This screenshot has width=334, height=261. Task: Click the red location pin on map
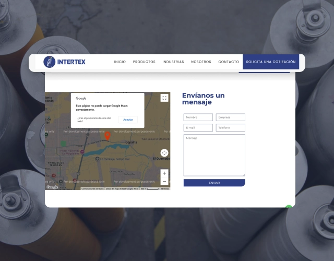tap(108, 136)
